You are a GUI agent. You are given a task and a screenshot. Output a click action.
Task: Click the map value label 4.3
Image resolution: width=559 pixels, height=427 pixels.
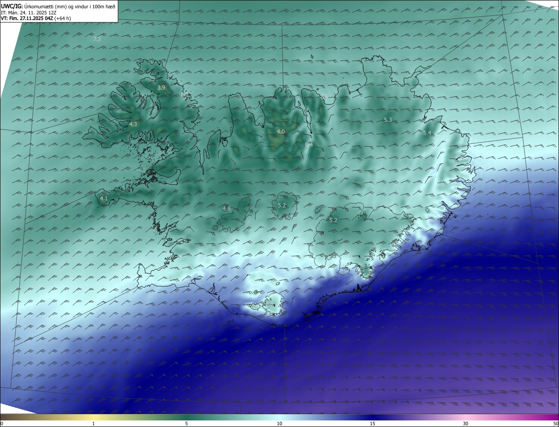[x=133, y=124]
